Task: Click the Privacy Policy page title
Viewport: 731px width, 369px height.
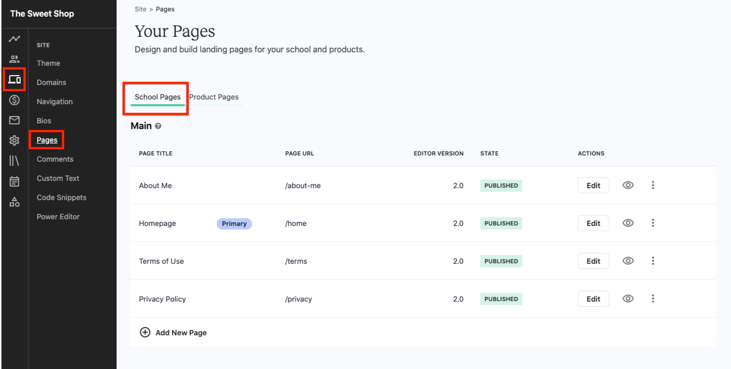Action: 162,299
